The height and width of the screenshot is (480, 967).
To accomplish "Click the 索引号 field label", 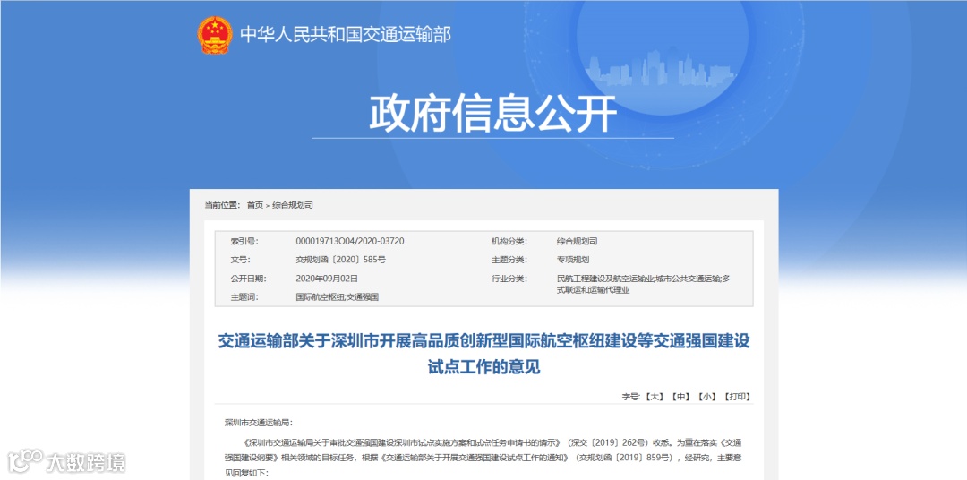I will pos(244,241).
